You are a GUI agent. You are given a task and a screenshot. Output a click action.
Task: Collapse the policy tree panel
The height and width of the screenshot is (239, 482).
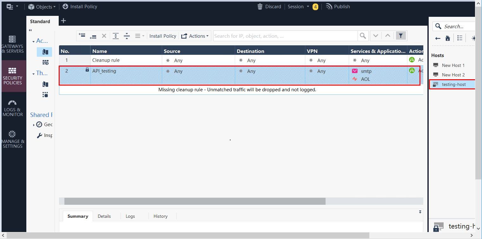(30, 29)
